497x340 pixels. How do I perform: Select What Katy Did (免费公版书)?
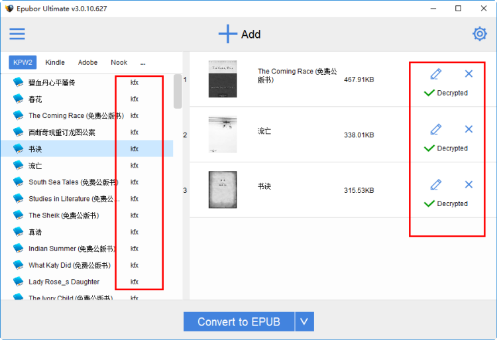[70, 265]
